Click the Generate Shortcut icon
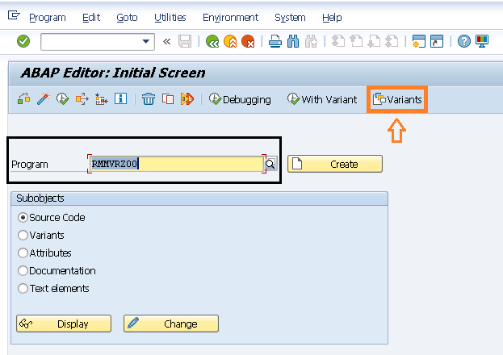 tap(437, 41)
